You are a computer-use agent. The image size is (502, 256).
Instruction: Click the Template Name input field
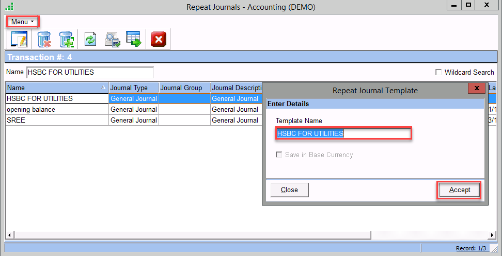(343, 134)
